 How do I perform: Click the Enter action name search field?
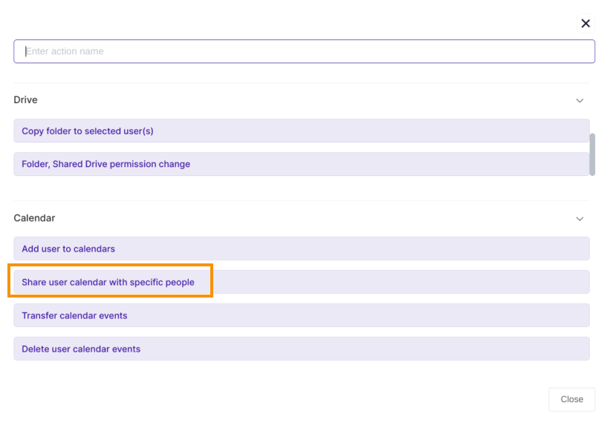point(304,51)
